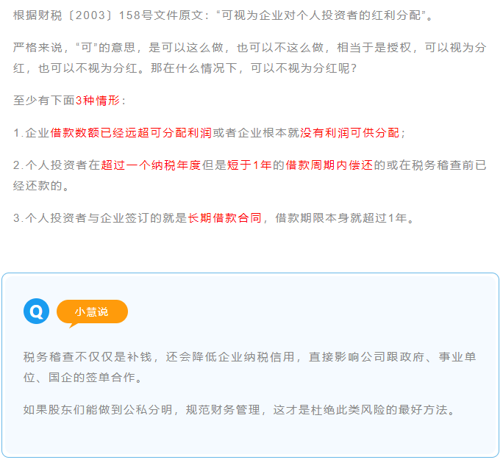Click the orange 小慧说 speech bubble

coord(92,312)
